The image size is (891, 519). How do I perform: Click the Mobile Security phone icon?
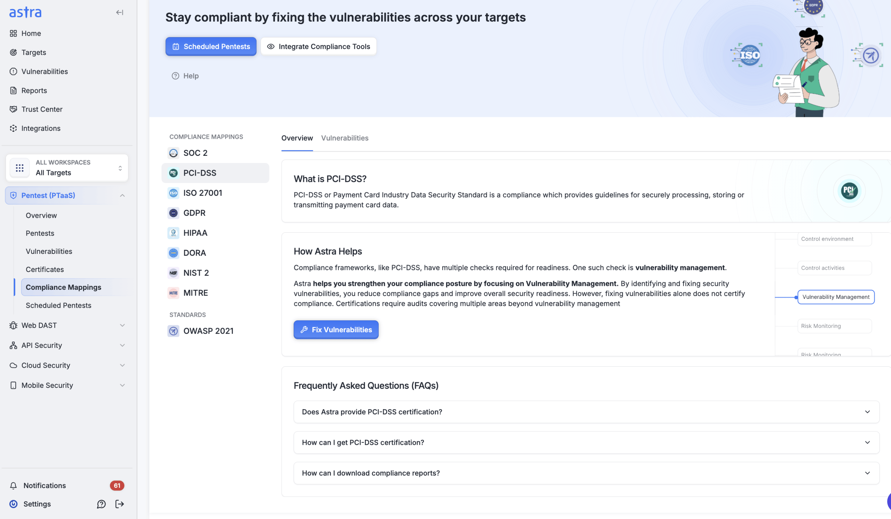[x=14, y=385]
